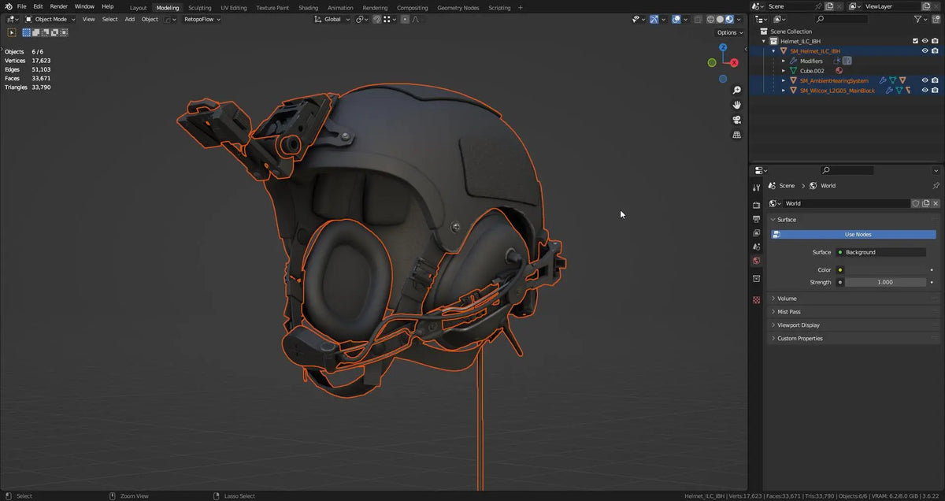
Task: Disable SM_Wilcox_L2G05_MainBlock in renders
Action: (935, 91)
